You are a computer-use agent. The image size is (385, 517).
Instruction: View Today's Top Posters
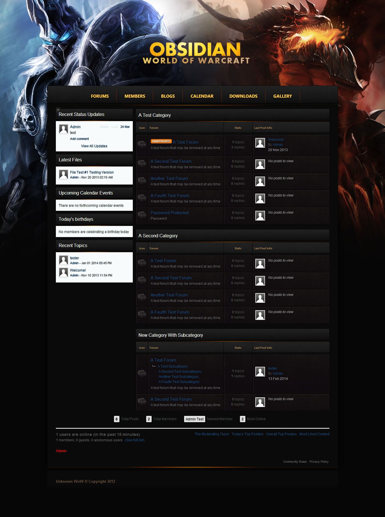point(247,434)
